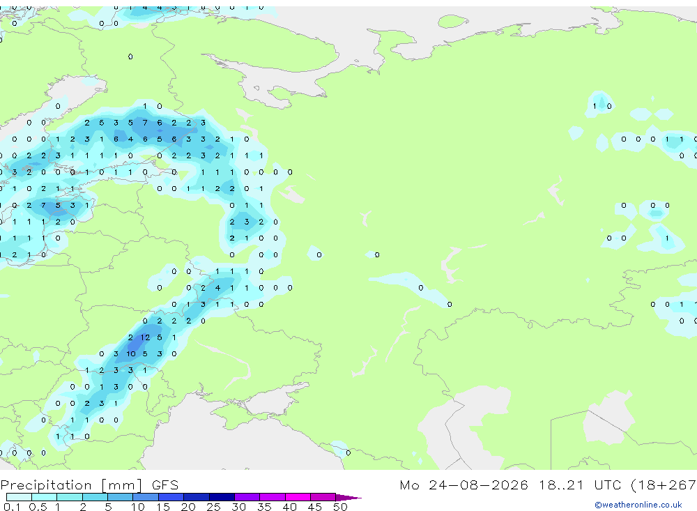This screenshot has height=511, width=697.
Task: Click the '18..21 UTC' time label
Action: [580, 485]
